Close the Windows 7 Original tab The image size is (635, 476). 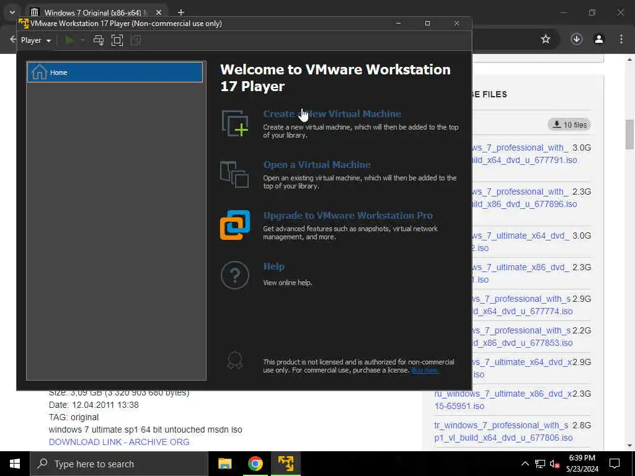pos(159,12)
